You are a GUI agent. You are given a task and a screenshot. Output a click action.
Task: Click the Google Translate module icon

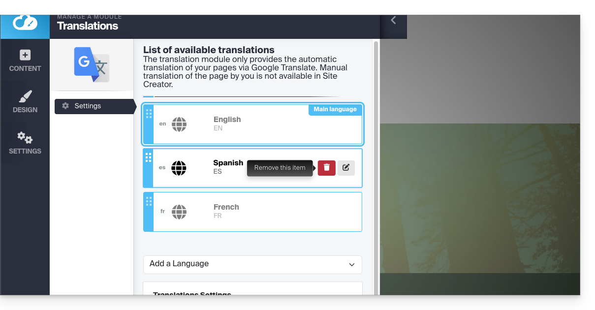pyautogui.click(x=92, y=64)
